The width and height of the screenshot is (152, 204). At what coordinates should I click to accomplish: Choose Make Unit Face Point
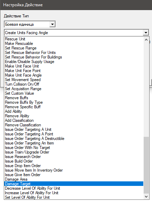[x=74, y=71]
